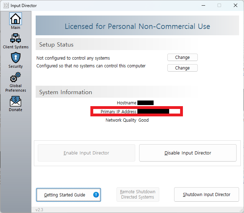Open the Security shield icon
Image resolution: width=244 pixels, height=213 pixels.
pos(16,57)
